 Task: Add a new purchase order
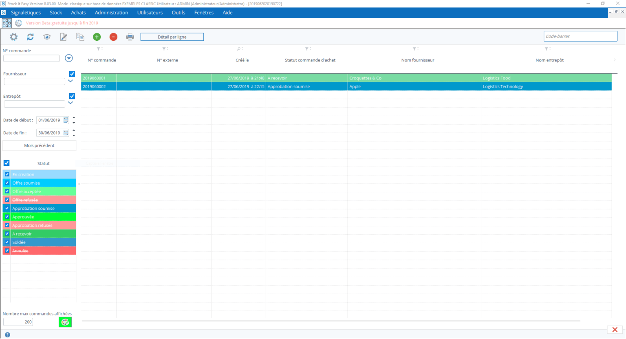[97, 37]
